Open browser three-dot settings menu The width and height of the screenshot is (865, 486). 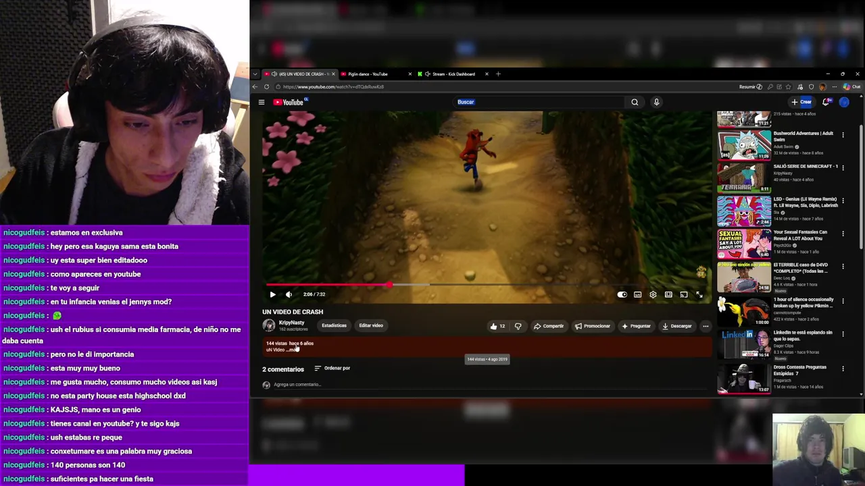click(835, 86)
